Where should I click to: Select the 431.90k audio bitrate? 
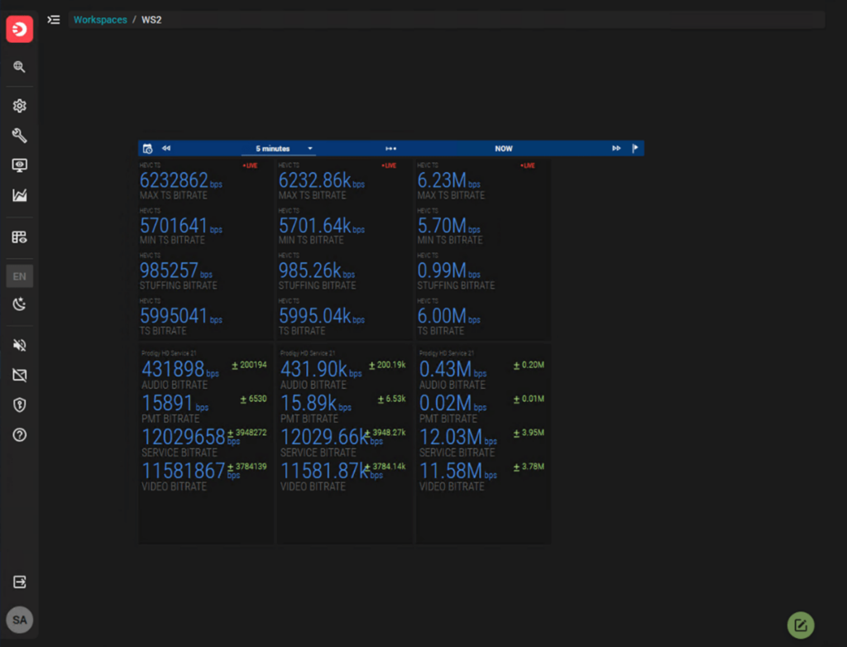321,370
